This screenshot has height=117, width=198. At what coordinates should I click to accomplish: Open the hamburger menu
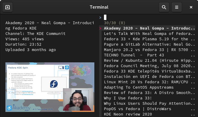[177, 7]
